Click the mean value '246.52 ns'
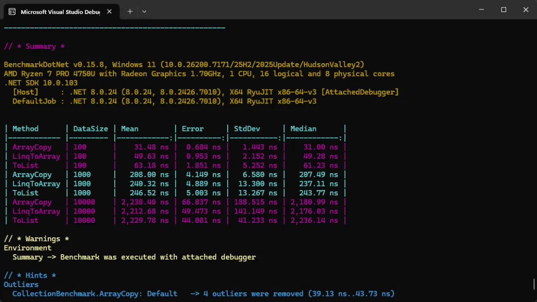The width and height of the screenshot is (537, 302). [x=149, y=193]
